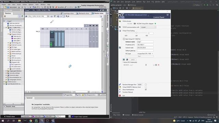Click the zoom magnifier icon in device view toolbar
219x123 pixels.
pos(67,16)
